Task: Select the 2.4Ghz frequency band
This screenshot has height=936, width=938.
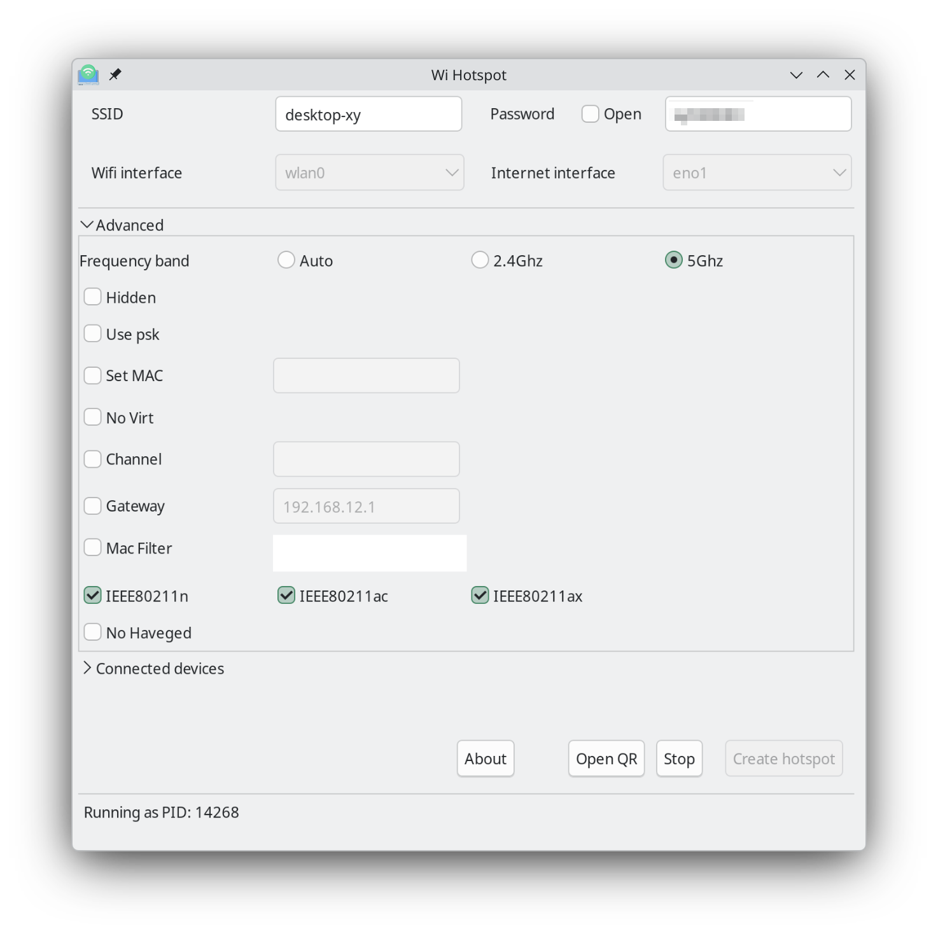Action: [x=480, y=260]
